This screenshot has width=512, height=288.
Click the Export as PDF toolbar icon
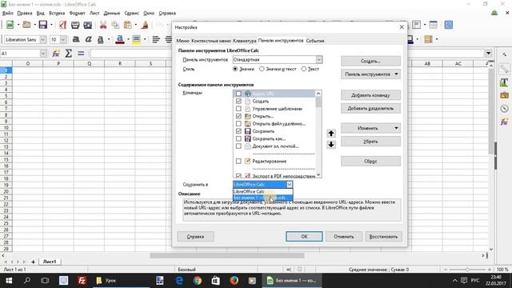(x=62, y=25)
